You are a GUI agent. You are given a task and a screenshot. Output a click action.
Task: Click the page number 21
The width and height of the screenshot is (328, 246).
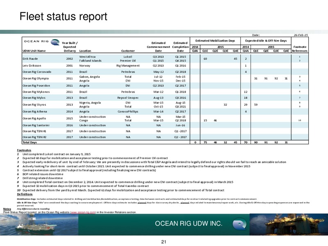click(x=164, y=242)
